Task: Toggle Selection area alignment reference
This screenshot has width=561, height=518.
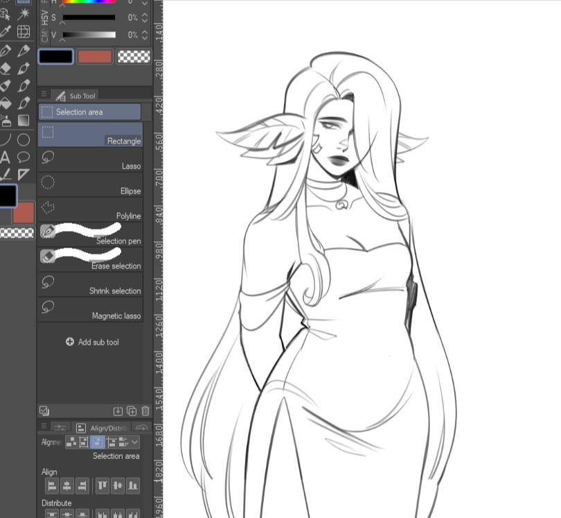Action: pos(98,442)
